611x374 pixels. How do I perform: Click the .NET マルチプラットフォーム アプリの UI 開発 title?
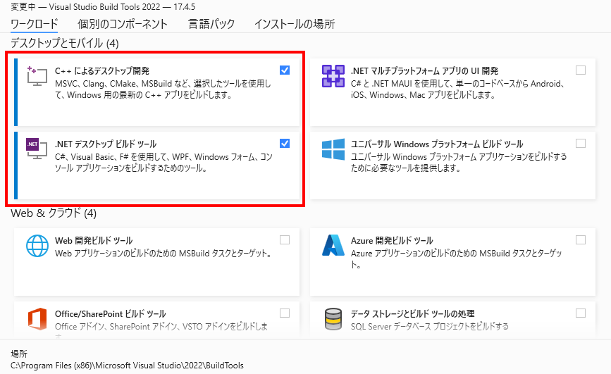pos(425,71)
